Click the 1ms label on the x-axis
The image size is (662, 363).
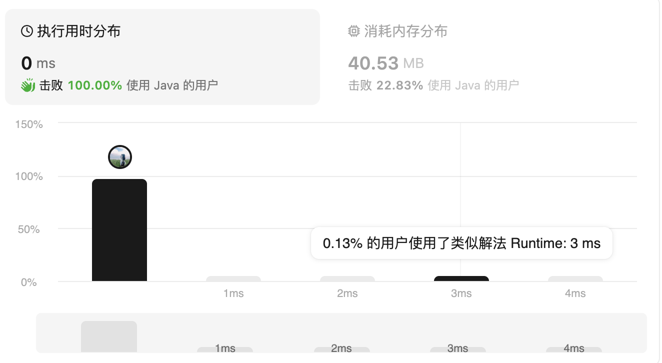click(233, 293)
